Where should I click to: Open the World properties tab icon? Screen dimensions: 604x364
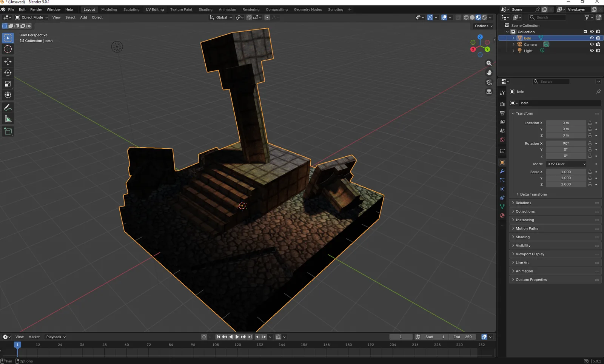coord(502,140)
